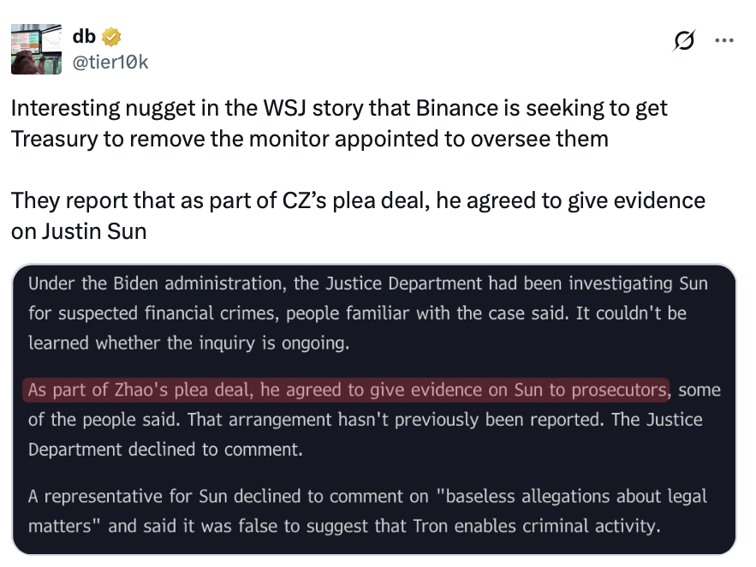Viewport: 756px width, 567px height.
Task: Open the three-dot more options menu
Action: 724,40
